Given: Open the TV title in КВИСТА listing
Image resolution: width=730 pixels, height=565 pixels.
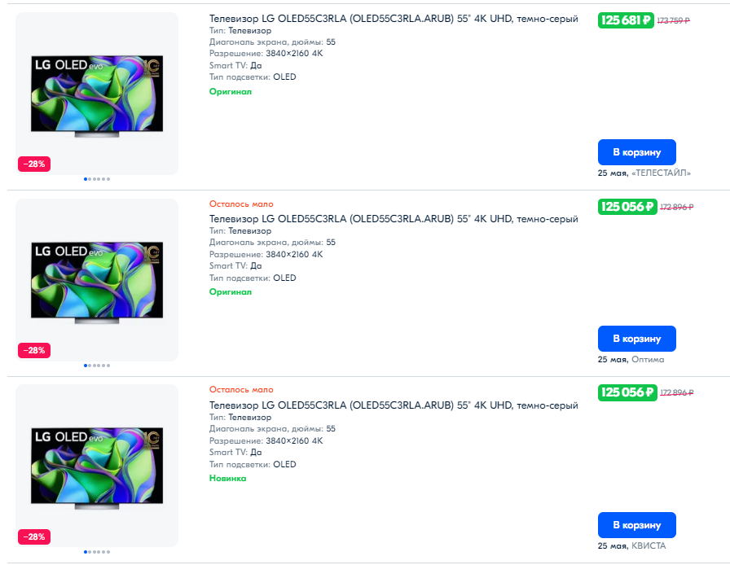Looking at the screenshot, I should point(394,405).
